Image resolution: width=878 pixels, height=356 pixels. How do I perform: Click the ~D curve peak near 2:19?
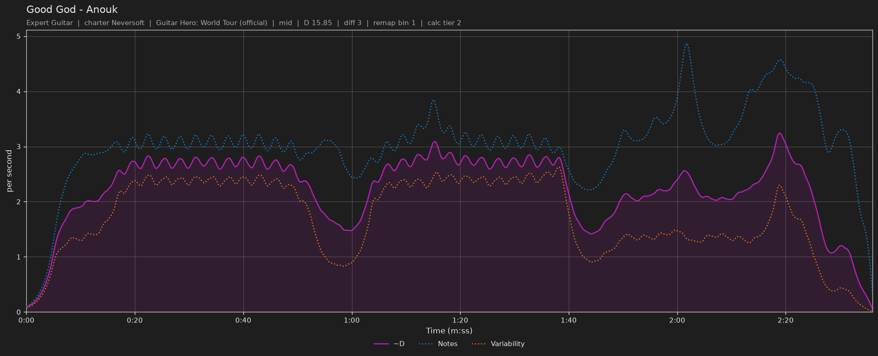[780, 133]
